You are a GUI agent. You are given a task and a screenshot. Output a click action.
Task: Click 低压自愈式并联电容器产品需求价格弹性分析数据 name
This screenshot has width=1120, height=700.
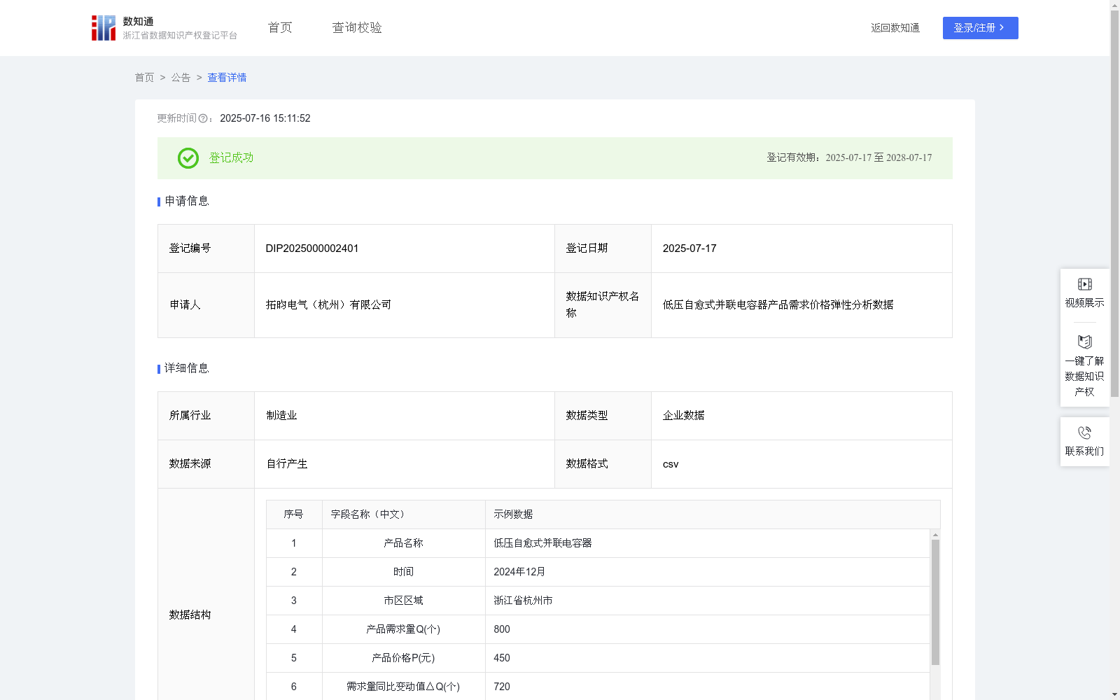click(x=778, y=305)
